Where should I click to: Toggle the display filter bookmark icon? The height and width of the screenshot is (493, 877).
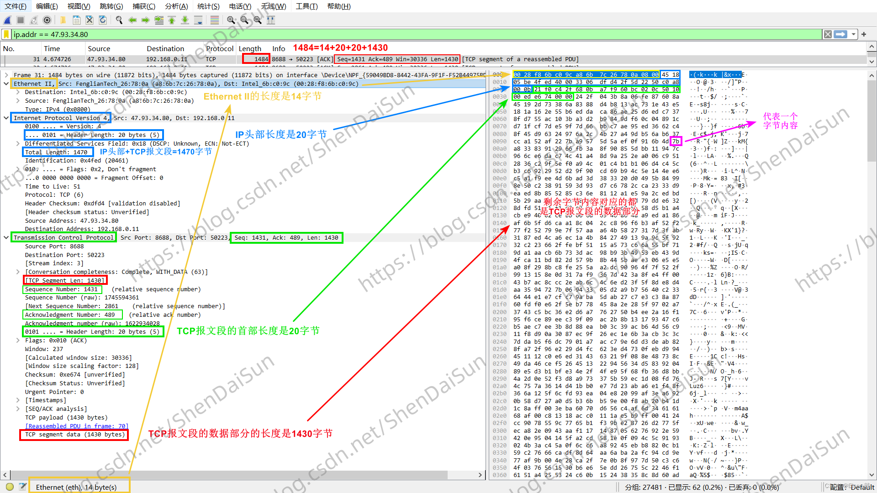click(6, 34)
